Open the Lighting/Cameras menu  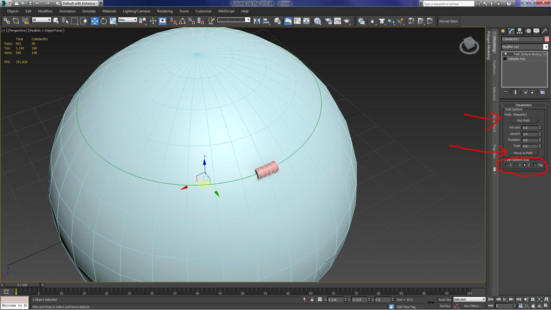point(137,11)
